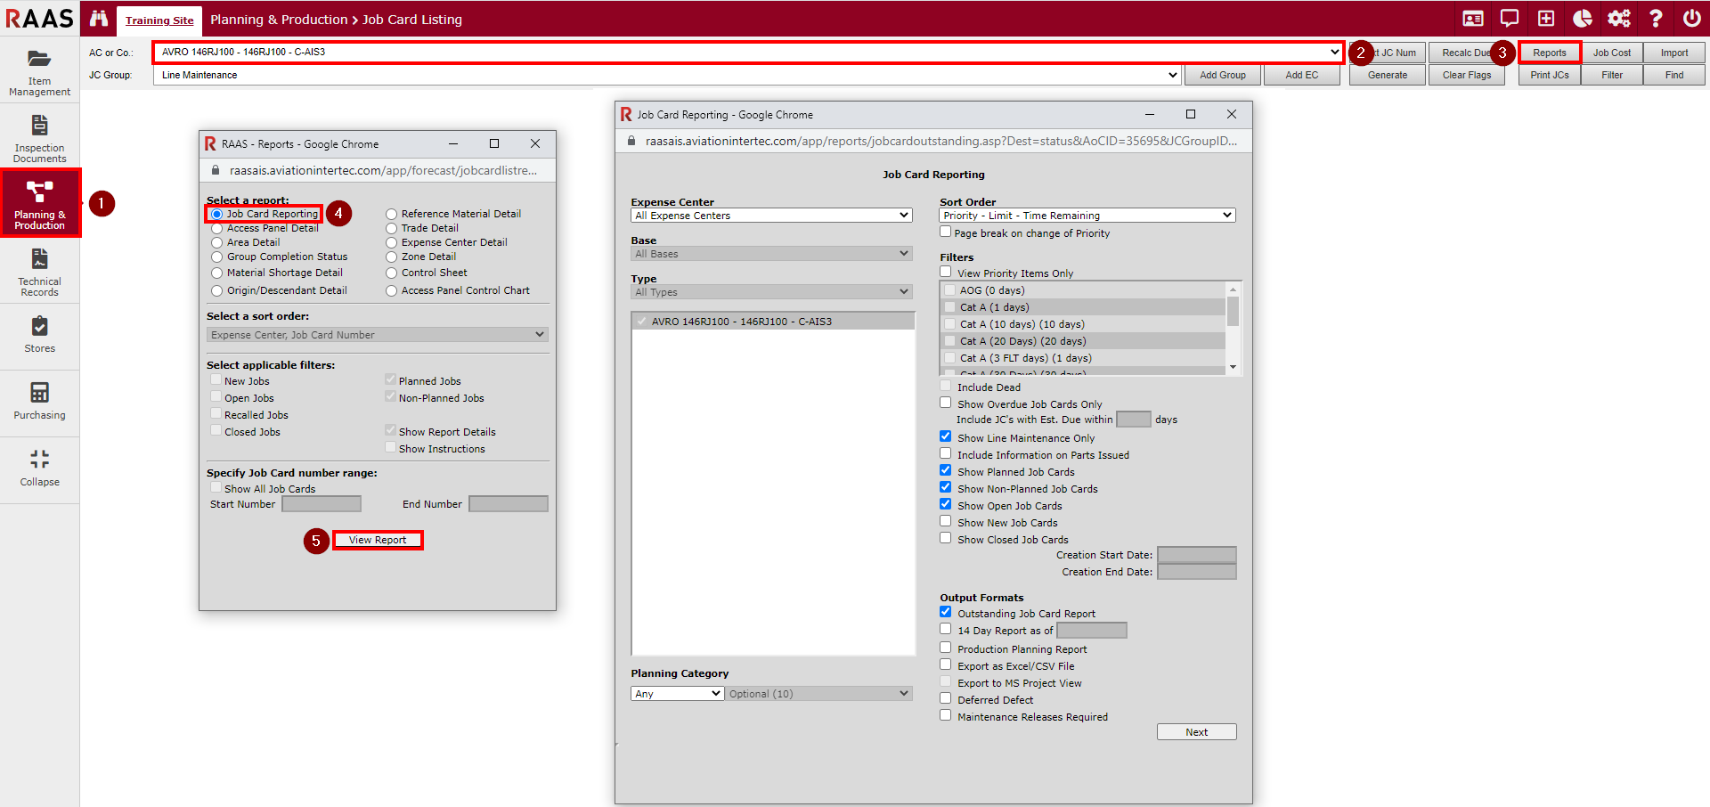This screenshot has width=1710, height=807.
Task: Click the power logout icon
Action: 1691,19
